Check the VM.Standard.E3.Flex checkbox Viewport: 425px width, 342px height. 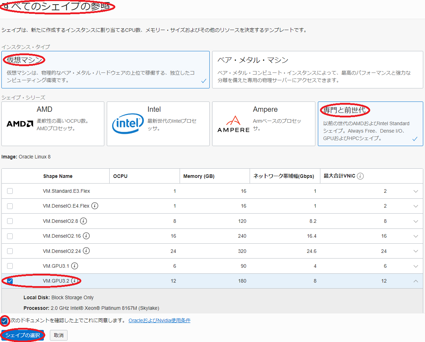pyautogui.click(x=10, y=191)
